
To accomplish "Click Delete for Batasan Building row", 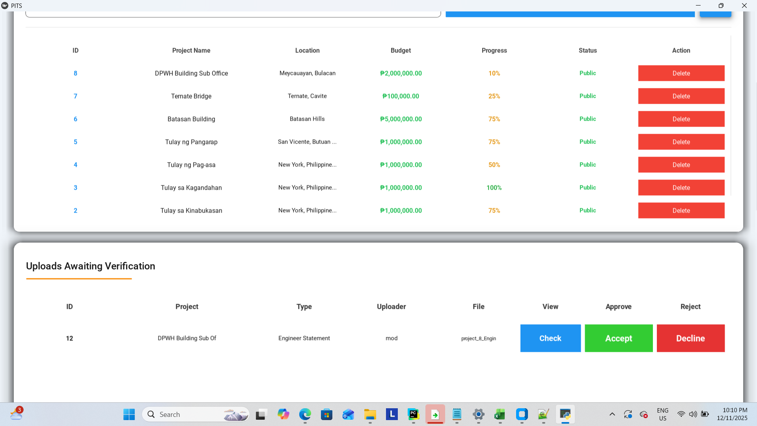I will pos(681,119).
